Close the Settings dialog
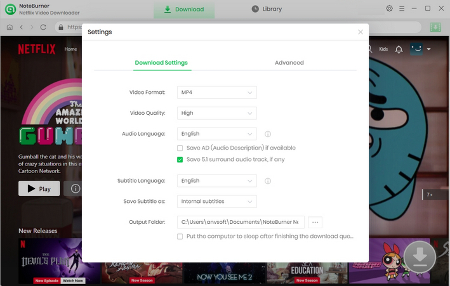The height and width of the screenshot is (286, 450). pyautogui.click(x=361, y=32)
